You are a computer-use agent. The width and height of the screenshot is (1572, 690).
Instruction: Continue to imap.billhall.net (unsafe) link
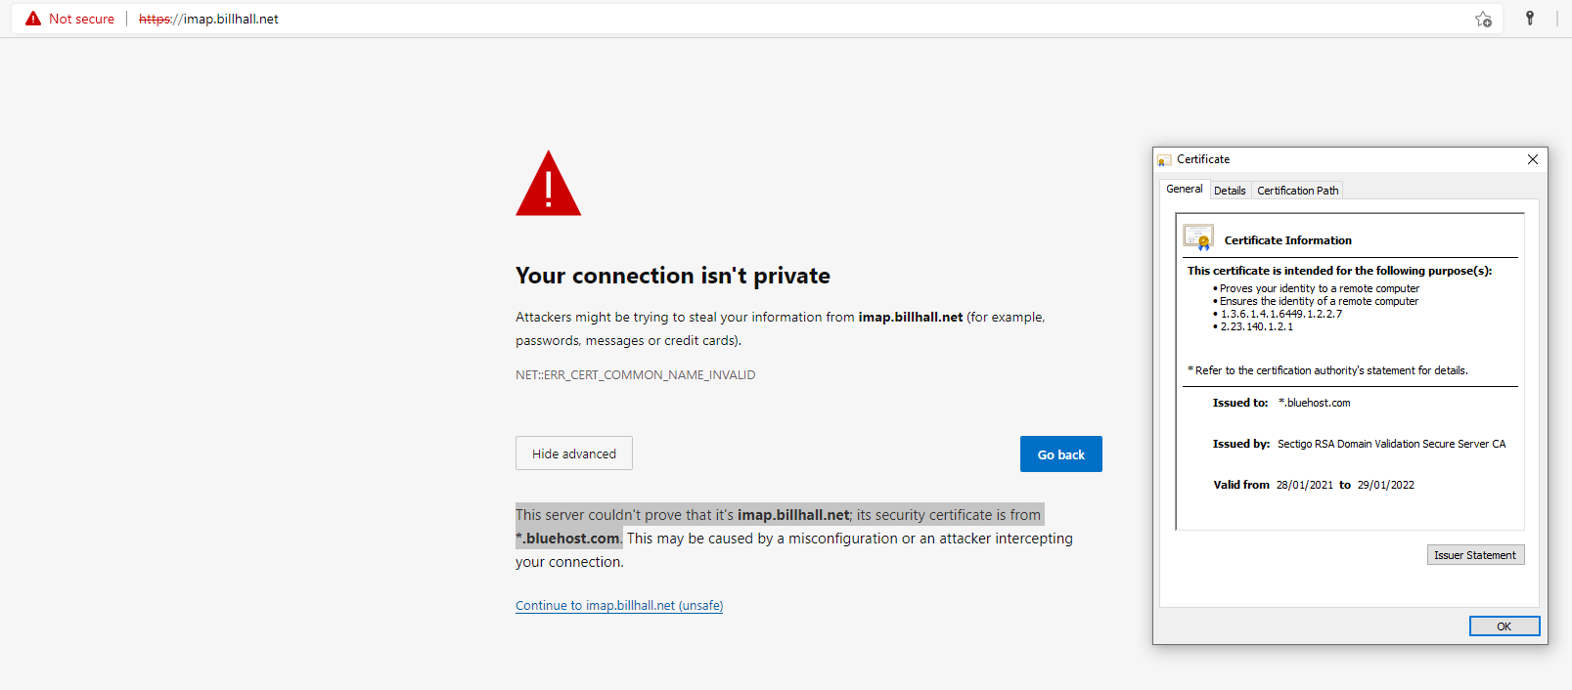point(619,606)
